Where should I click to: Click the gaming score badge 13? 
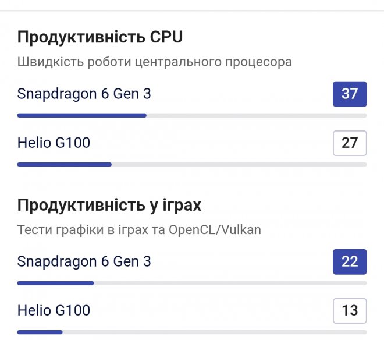point(349,310)
